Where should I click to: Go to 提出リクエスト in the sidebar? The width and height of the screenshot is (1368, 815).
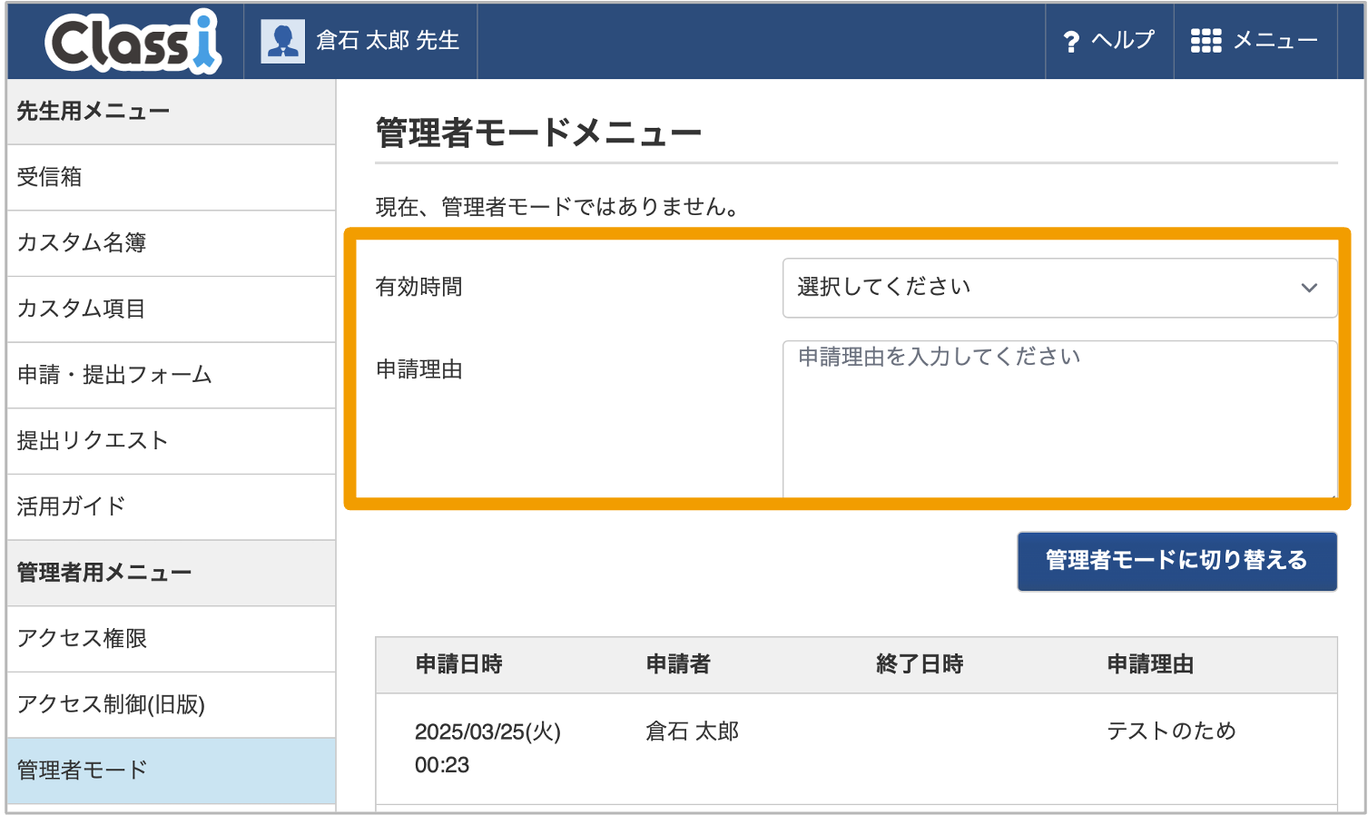(172, 441)
